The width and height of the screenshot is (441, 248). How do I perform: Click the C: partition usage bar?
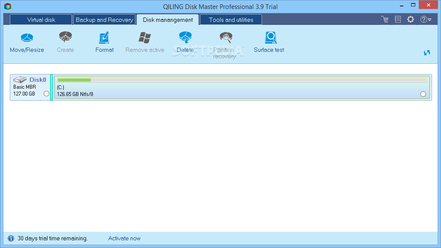[242, 80]
